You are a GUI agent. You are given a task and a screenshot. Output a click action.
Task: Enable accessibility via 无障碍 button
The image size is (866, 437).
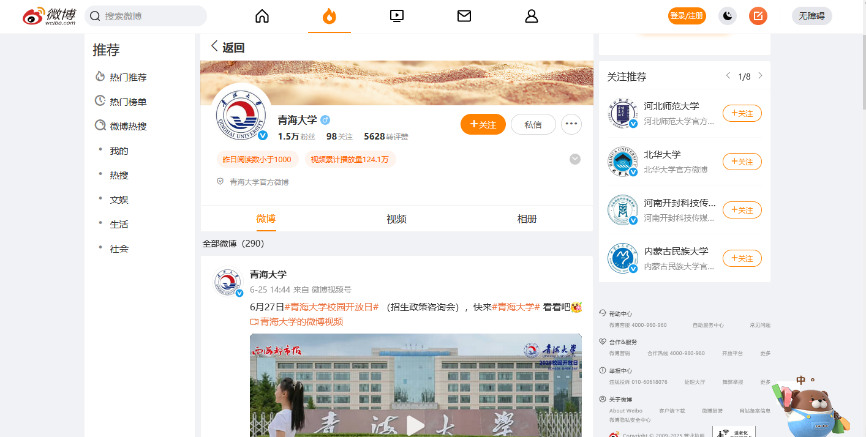point(811,16)
